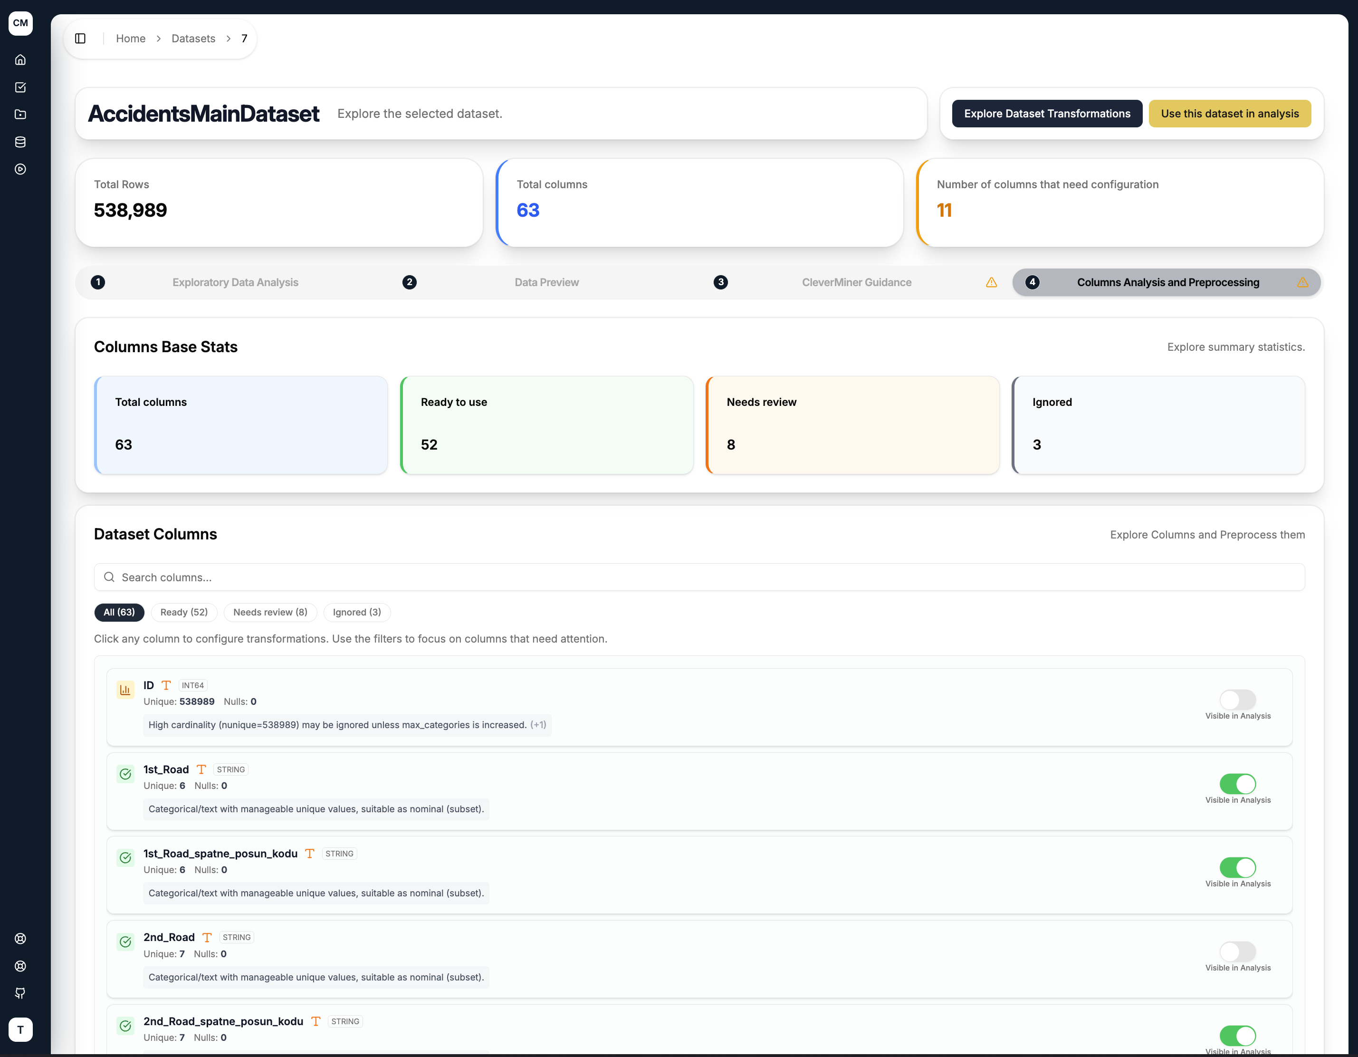Click green check icon for 2nd_Road_spatne_posun_kodu
The image size is (1358, 1057).
tap(125, 1025)
